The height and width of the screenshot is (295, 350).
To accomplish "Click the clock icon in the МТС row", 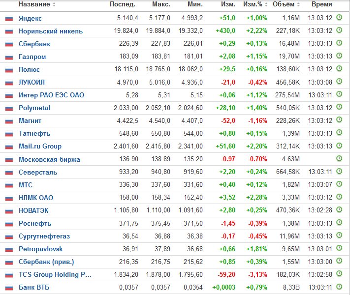I will point(339,184).
